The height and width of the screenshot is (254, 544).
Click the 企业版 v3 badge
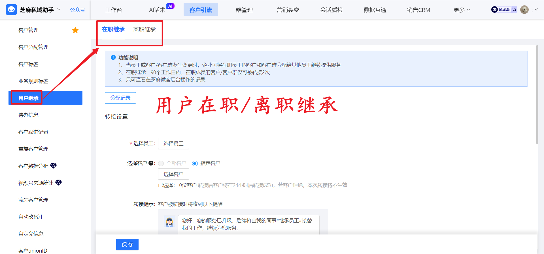(504, 9)
